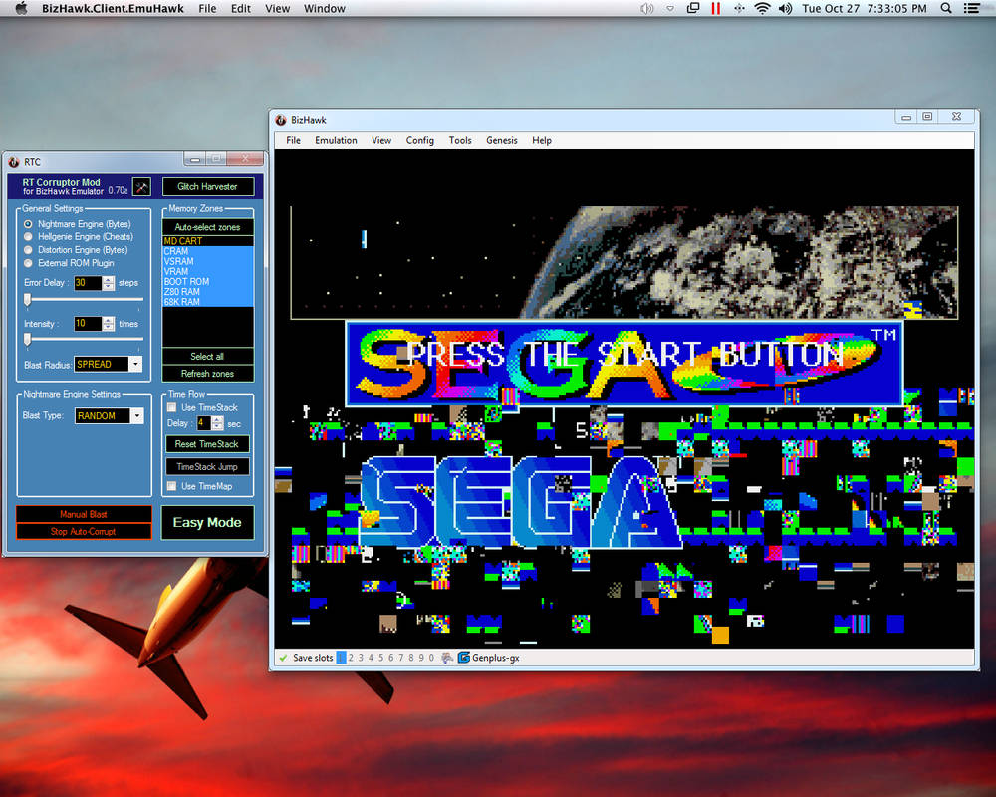Click the Intensity spinner arrows
Screen dimensions: 996x797
pos(109,324)
